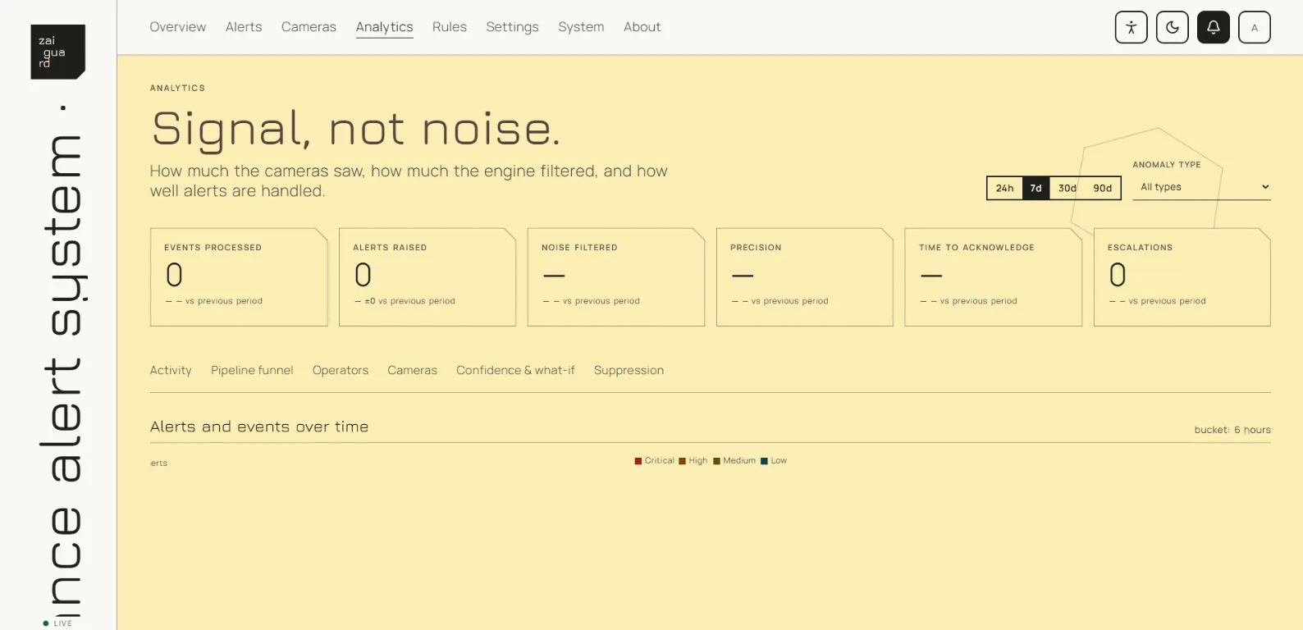
Task: Select the 90d time range
Action: click(x=1102, y=188)
